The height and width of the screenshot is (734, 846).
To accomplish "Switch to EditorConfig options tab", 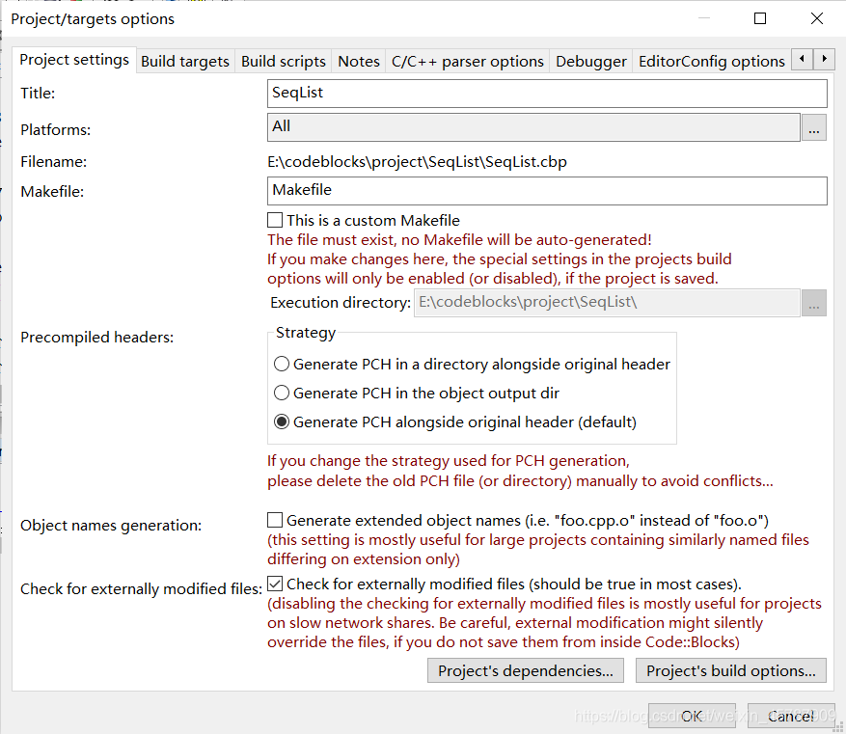I will point(711,61).
